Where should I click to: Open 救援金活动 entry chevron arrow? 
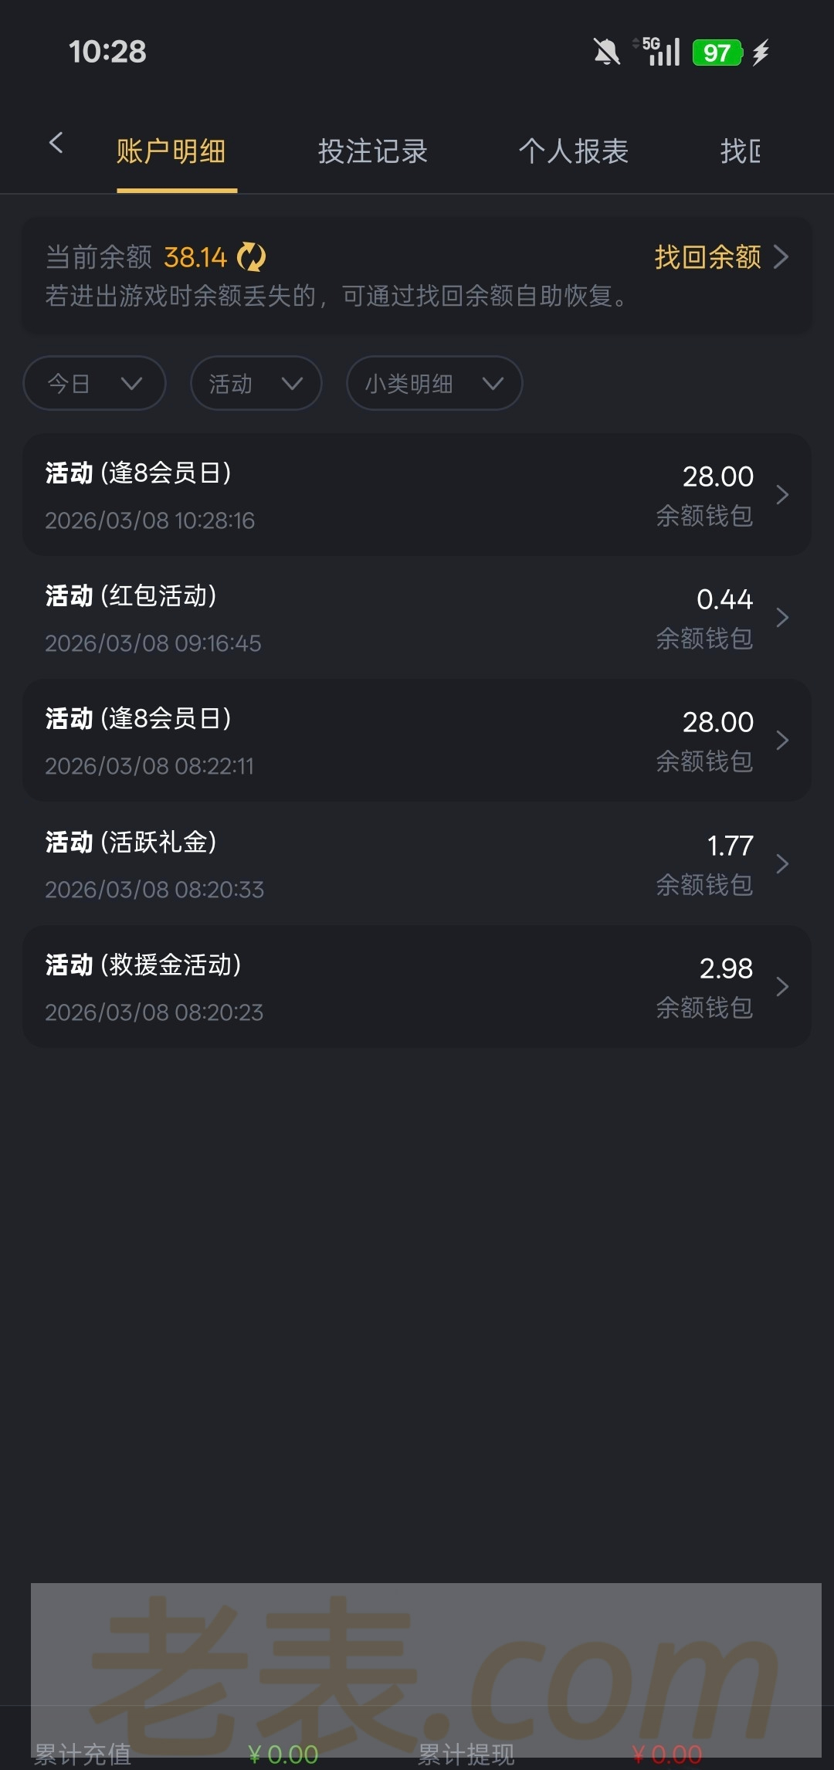click(x=781, y=987)
